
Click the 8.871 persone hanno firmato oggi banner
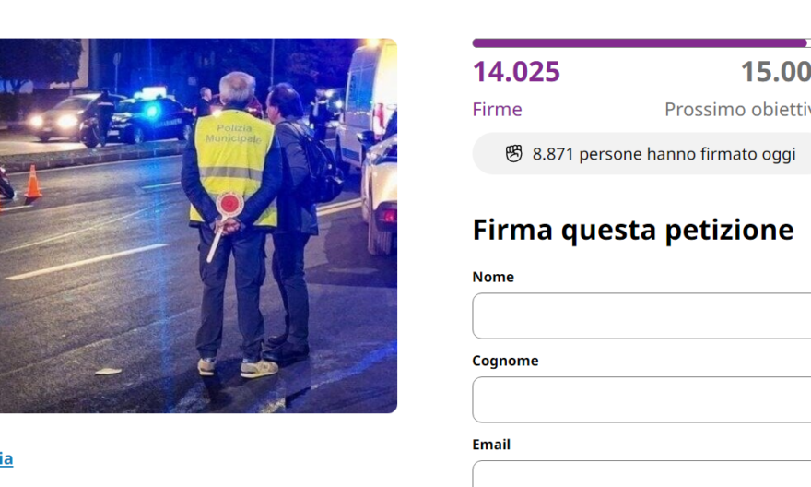[641, 154]
